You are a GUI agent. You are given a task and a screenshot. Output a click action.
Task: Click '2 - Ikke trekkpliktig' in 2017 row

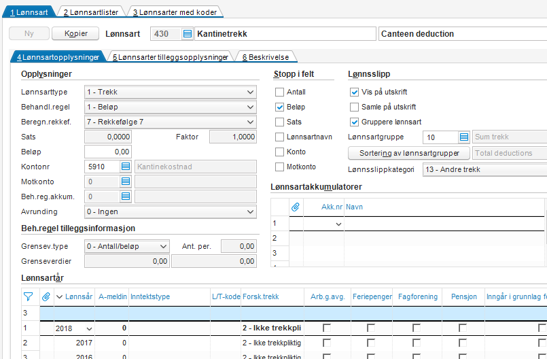tap(272, 343)
